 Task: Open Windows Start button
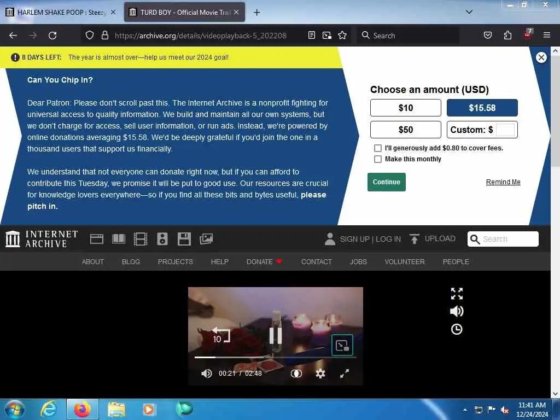[15, 409]
